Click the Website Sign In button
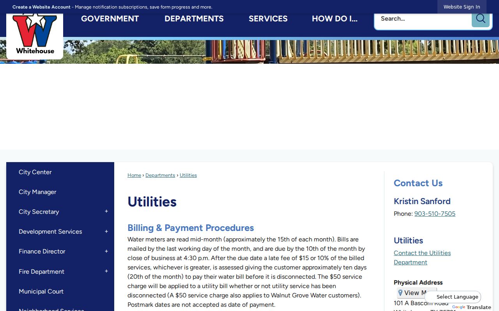 tap(462, 7)
